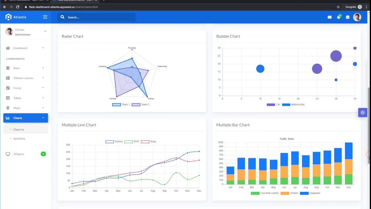Toggle the sidebar hamburger menu

pyautogui.click(x=45, y=17)
